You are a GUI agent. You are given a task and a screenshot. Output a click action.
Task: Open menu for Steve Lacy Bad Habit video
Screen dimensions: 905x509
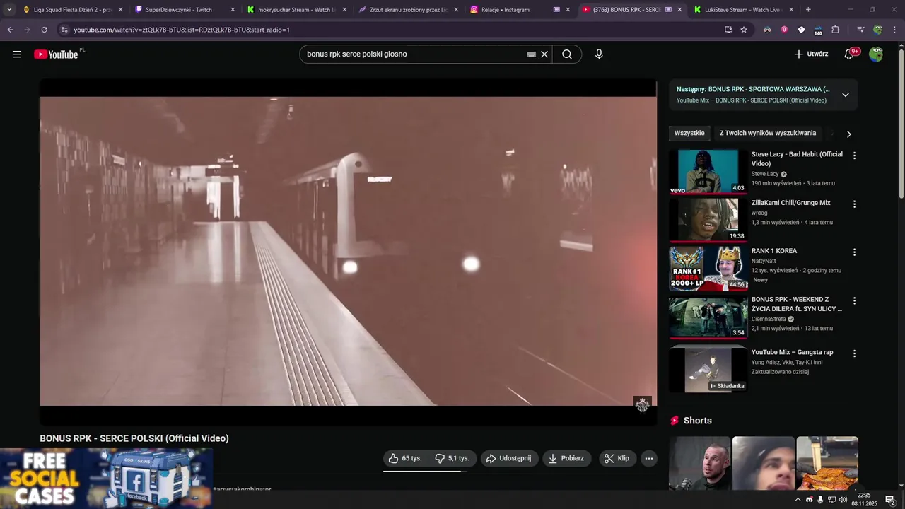854,156
